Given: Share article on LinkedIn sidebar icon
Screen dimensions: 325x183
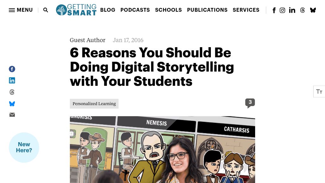Looking at the screenshot, I should tap(12, 80).
